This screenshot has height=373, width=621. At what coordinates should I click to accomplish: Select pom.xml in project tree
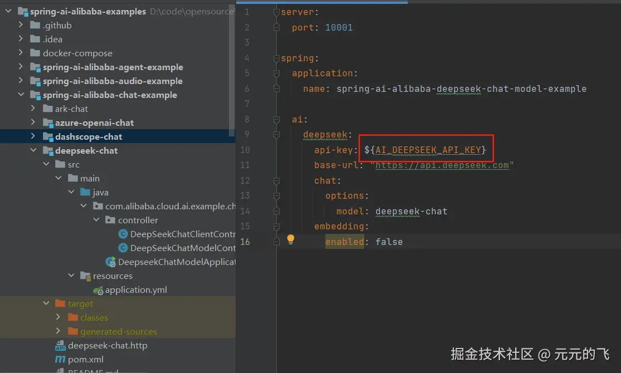tap(86, 359)
